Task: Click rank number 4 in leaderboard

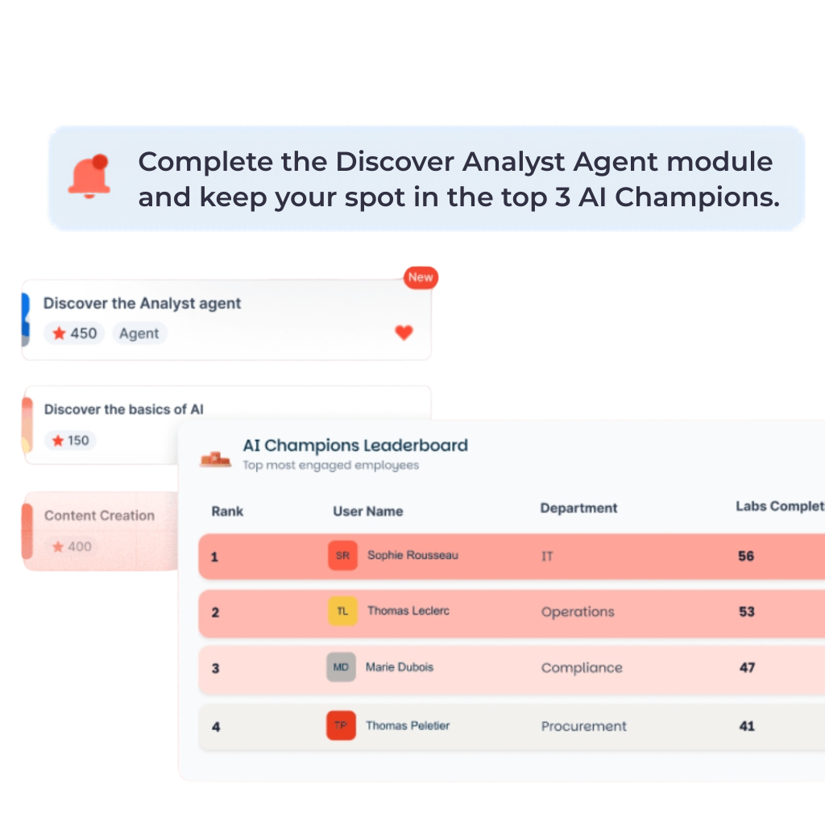Action: click(216, 727)
